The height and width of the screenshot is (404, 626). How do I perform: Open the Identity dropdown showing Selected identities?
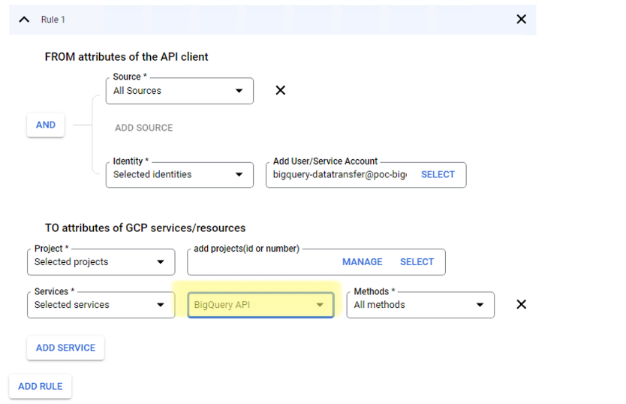(x=179, y=174)
